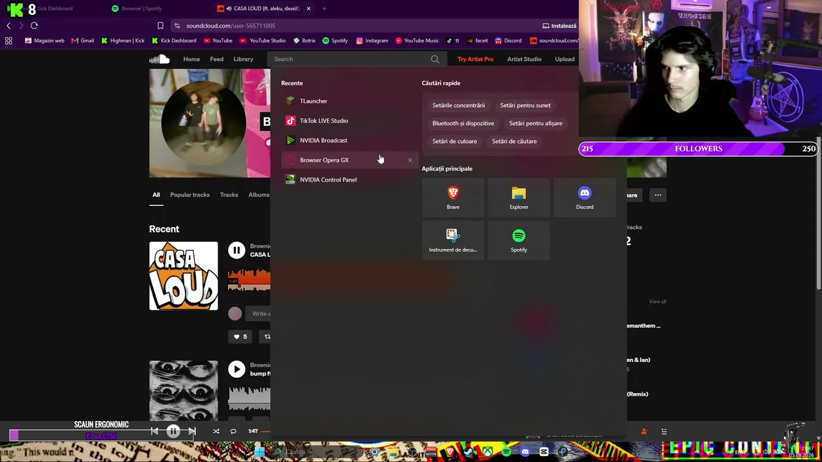This screenshot has height=462, width=822.
Task: Open Explorer from top apps
Action: (x=519, y=197)
